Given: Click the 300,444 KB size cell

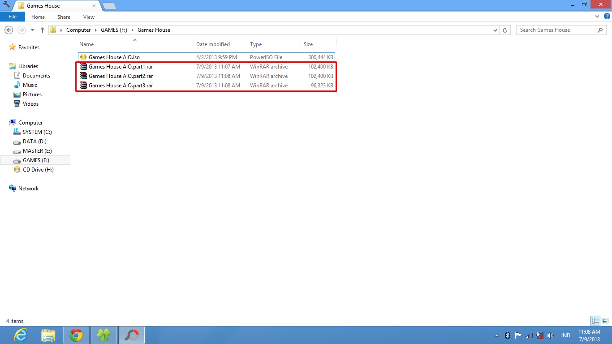Looking at the screenshot, I should click(320, 57).
